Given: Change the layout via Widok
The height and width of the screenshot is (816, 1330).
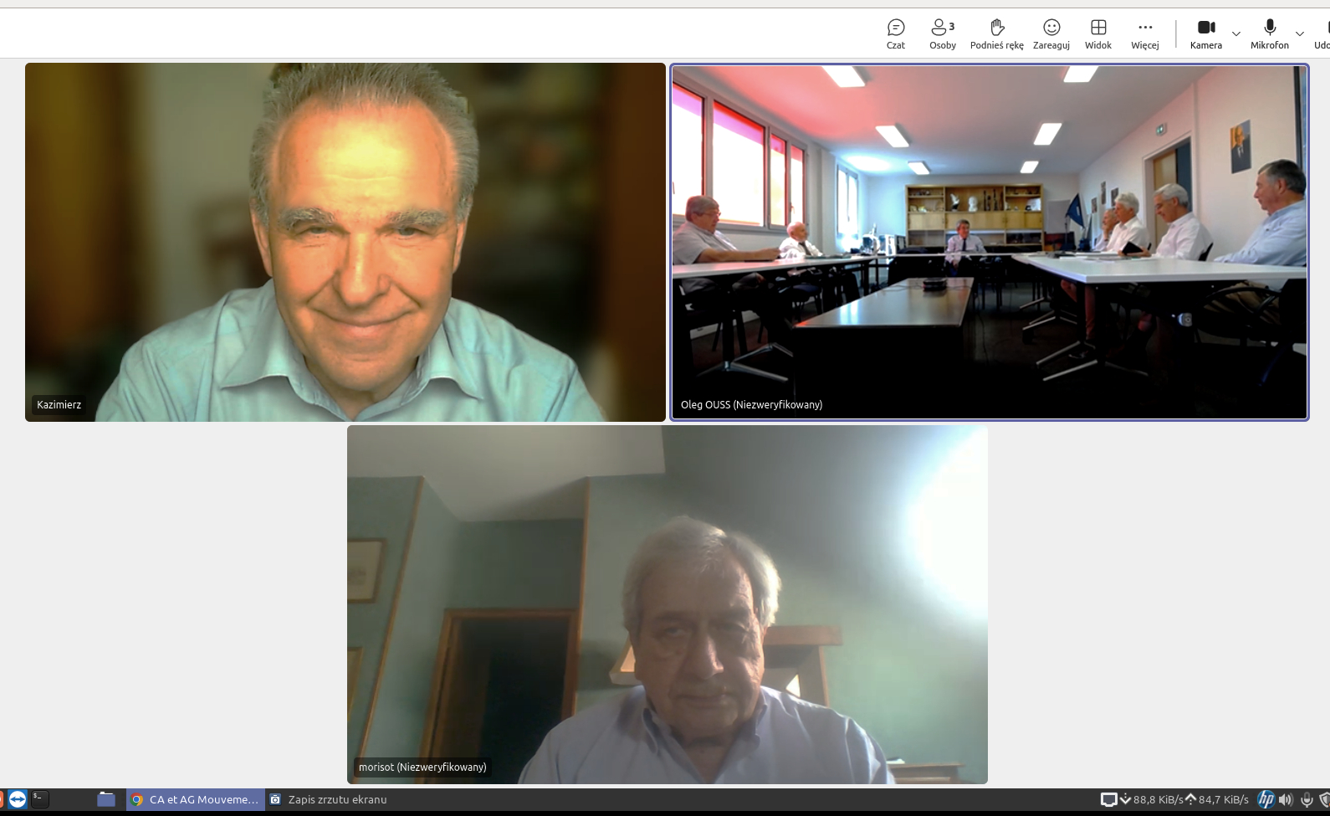Looking at the screenshot, I should click(x=1098, y=34).
